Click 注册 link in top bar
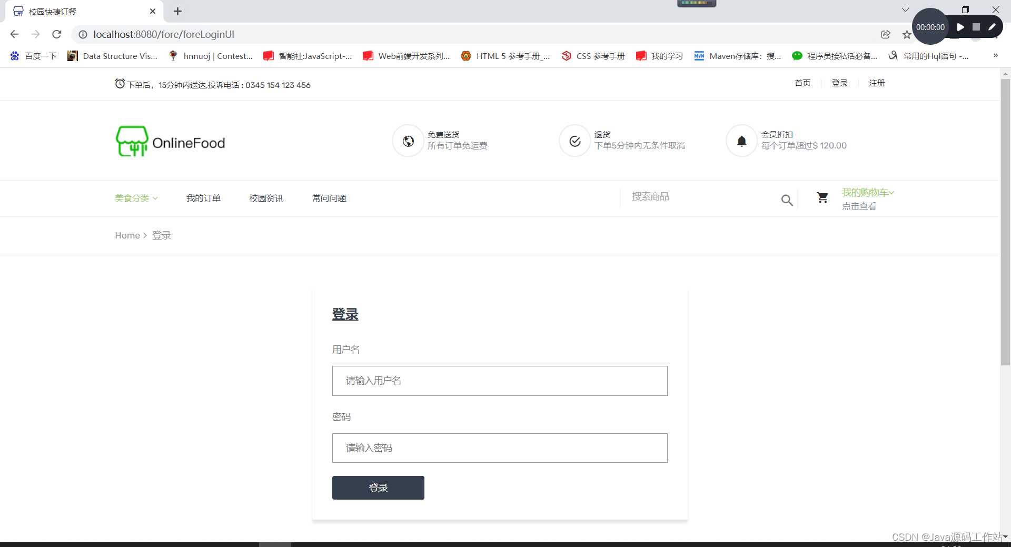 point(877,83)
